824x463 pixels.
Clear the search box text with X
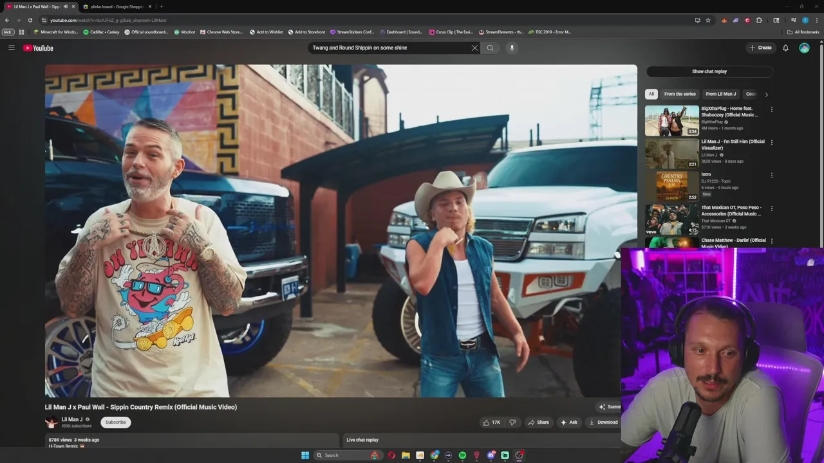(x=474, y=48)
